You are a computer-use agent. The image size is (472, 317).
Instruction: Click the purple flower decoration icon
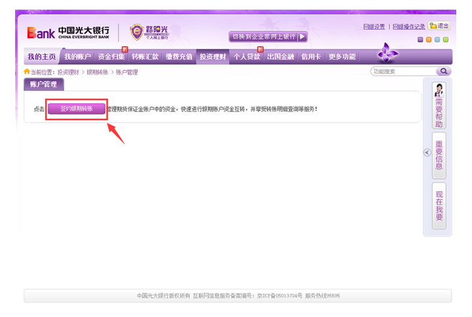click(387, 53)
